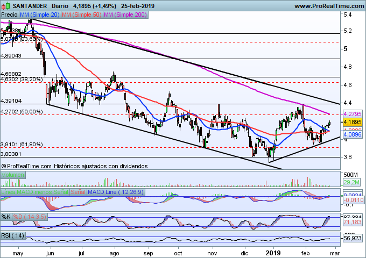This screenshot has width=366, height=258.
Task: Click the candlestick icon beside SANTANDER title
Action: [x=6, y=6]
